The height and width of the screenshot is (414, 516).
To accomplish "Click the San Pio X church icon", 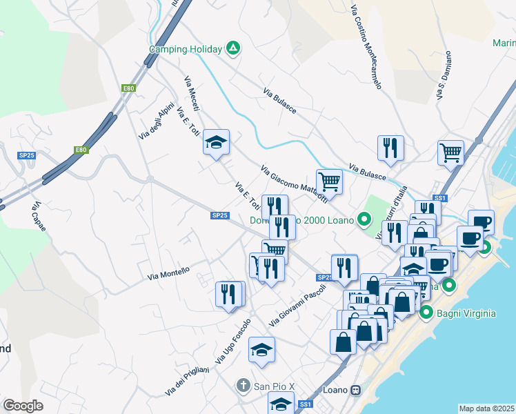I will click(x=242, y=385).
